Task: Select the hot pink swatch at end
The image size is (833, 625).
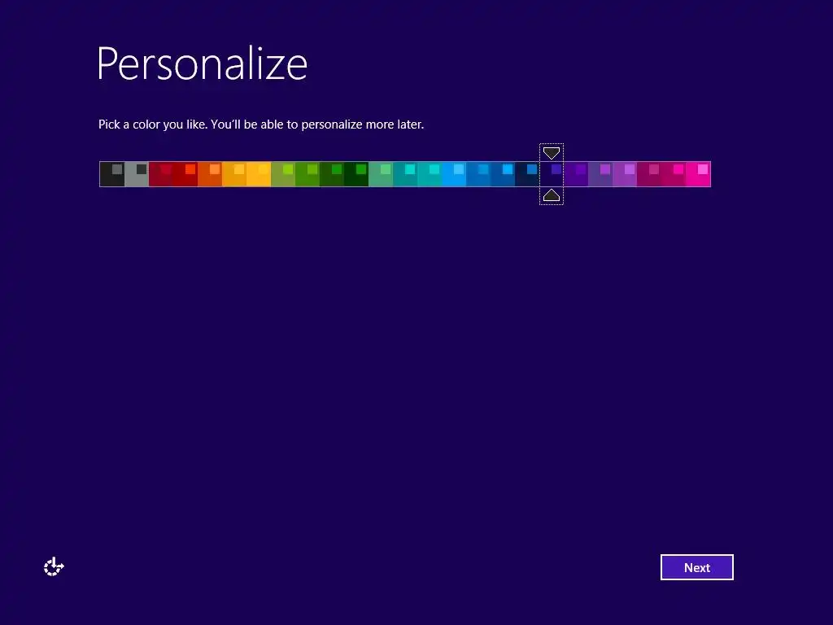Action: point(699,174)
